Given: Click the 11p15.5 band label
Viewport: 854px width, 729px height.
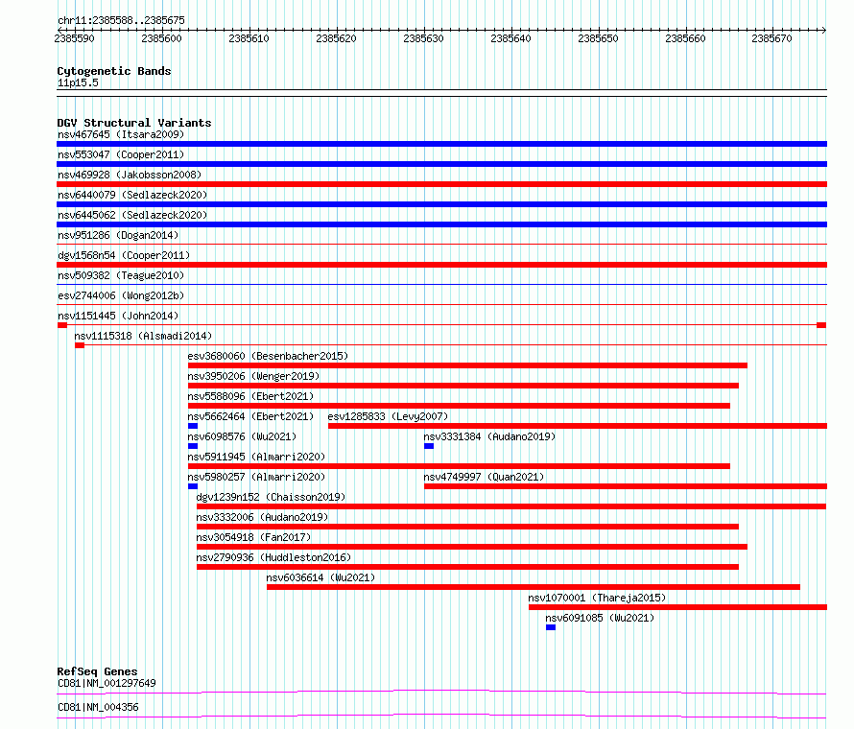Looking at the screenshot, I should 78,82.
